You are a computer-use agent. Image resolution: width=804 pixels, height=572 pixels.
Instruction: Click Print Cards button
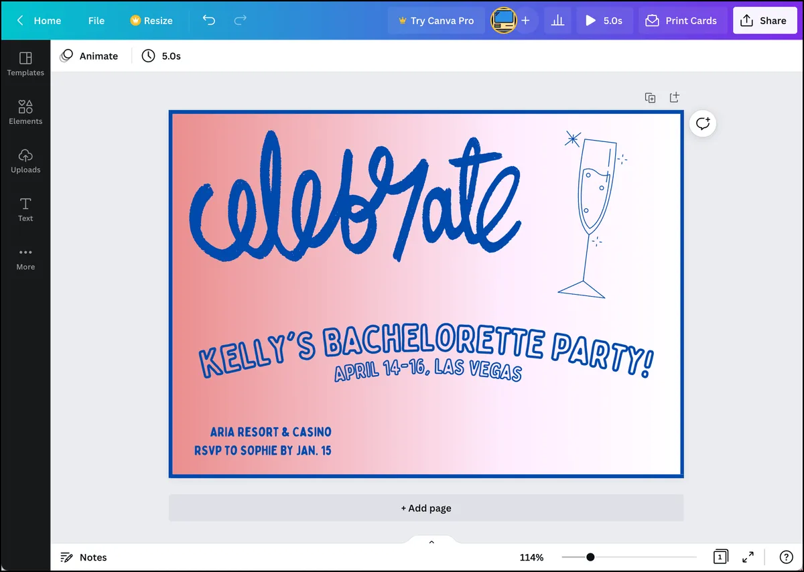point(682,21)
